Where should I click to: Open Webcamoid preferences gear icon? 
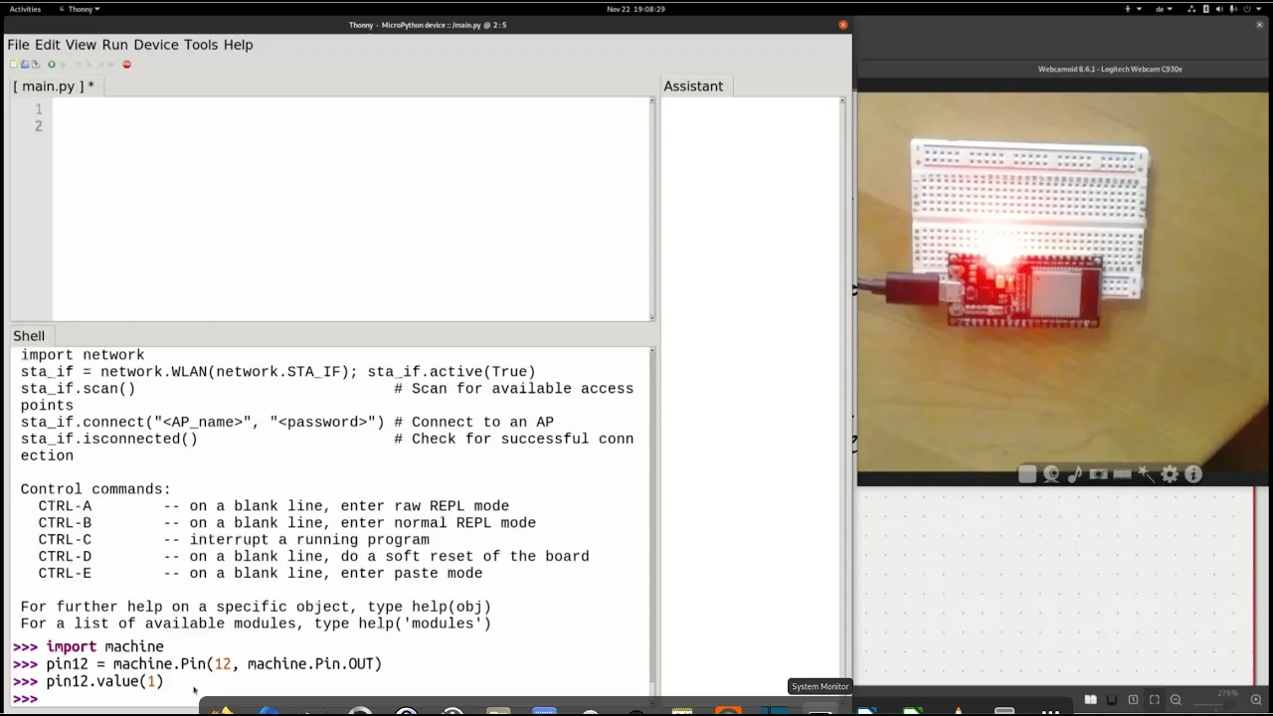pos(1170,474)
